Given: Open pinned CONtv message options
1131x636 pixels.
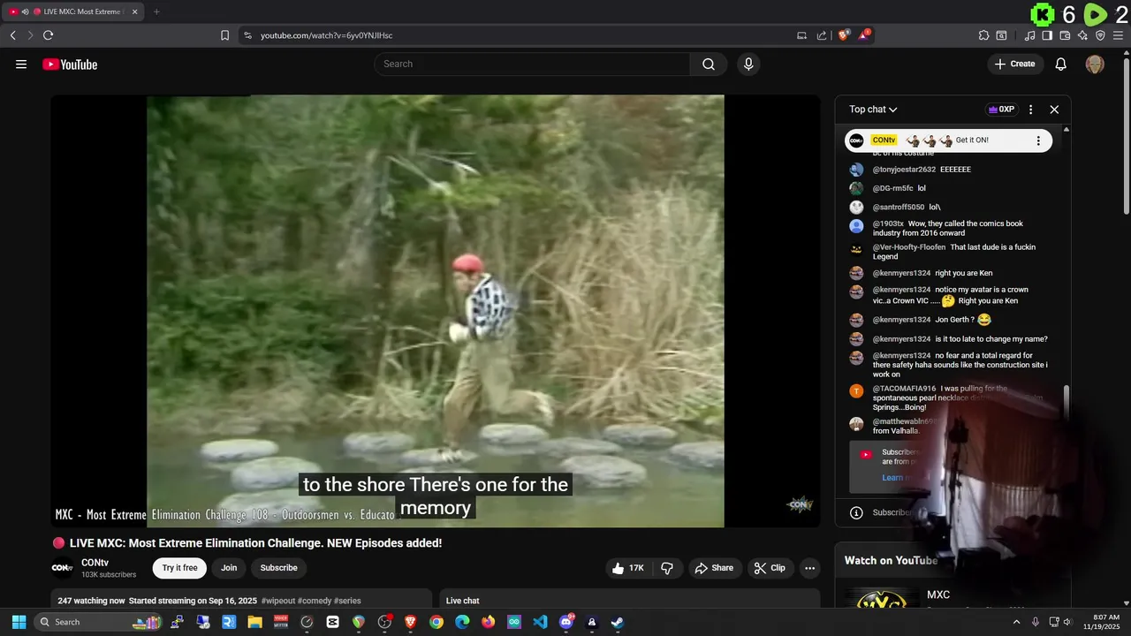Looking at the screenshot, I should pyautogui.click(x=1038, y=140).
